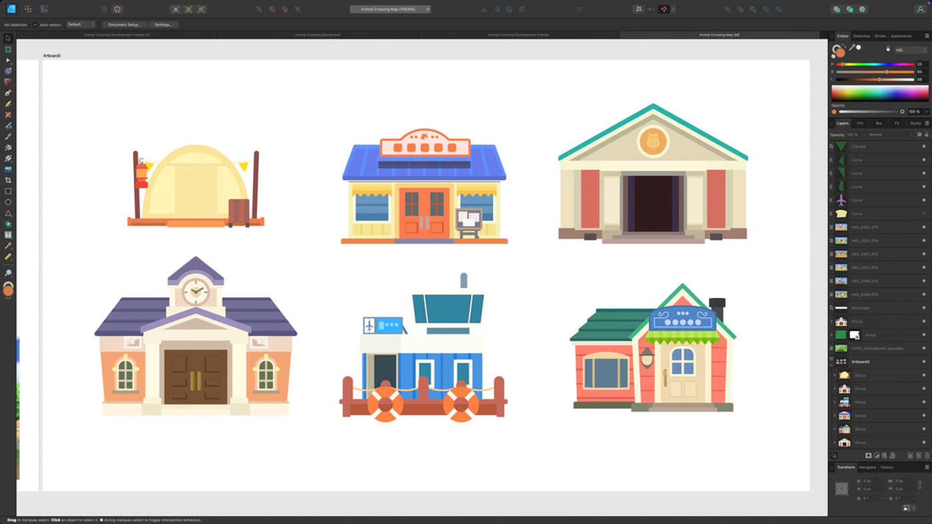The width and height of the screenshot is (932, 524).
Task: Hide the Rectangle layer
Action: tap(923, 308)
